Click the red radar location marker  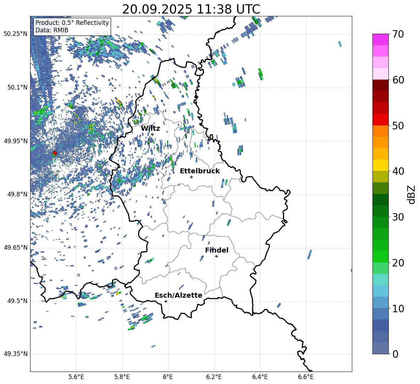[55, 153]
